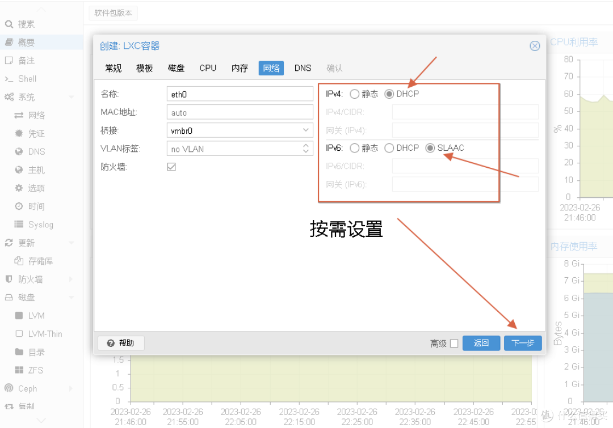Enable DHCP for IPv6

coord(390,148)
